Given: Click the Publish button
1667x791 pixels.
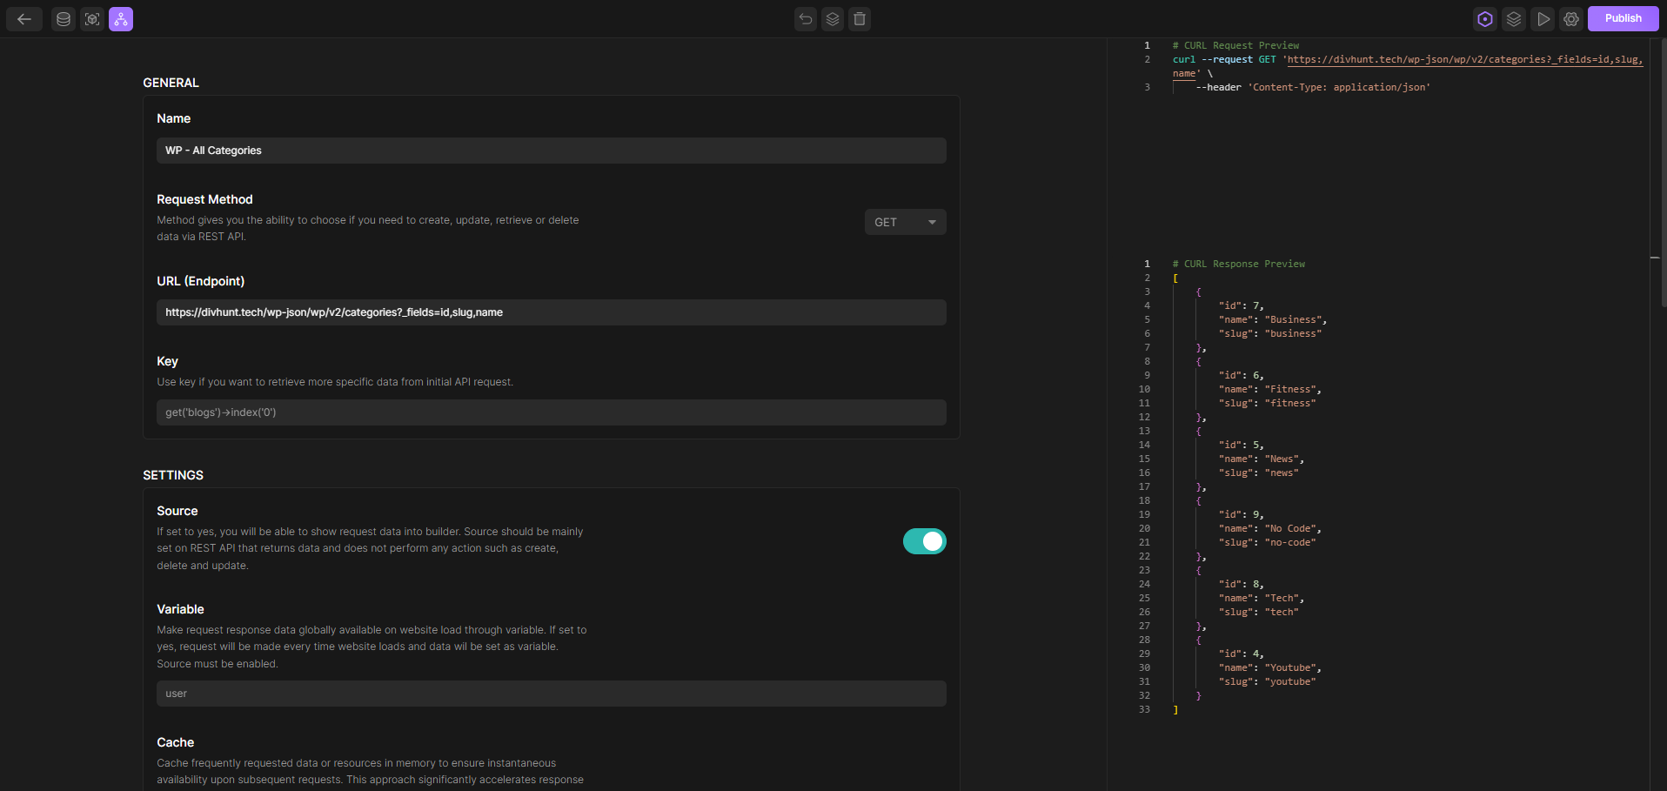Looking at the screenshot, I should (x=1623, y=18).
